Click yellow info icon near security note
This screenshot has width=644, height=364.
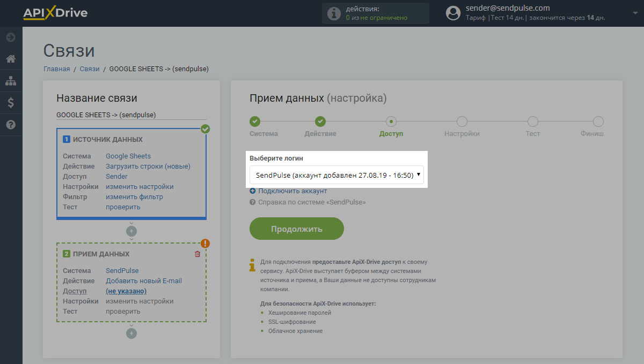pos(252,265)
